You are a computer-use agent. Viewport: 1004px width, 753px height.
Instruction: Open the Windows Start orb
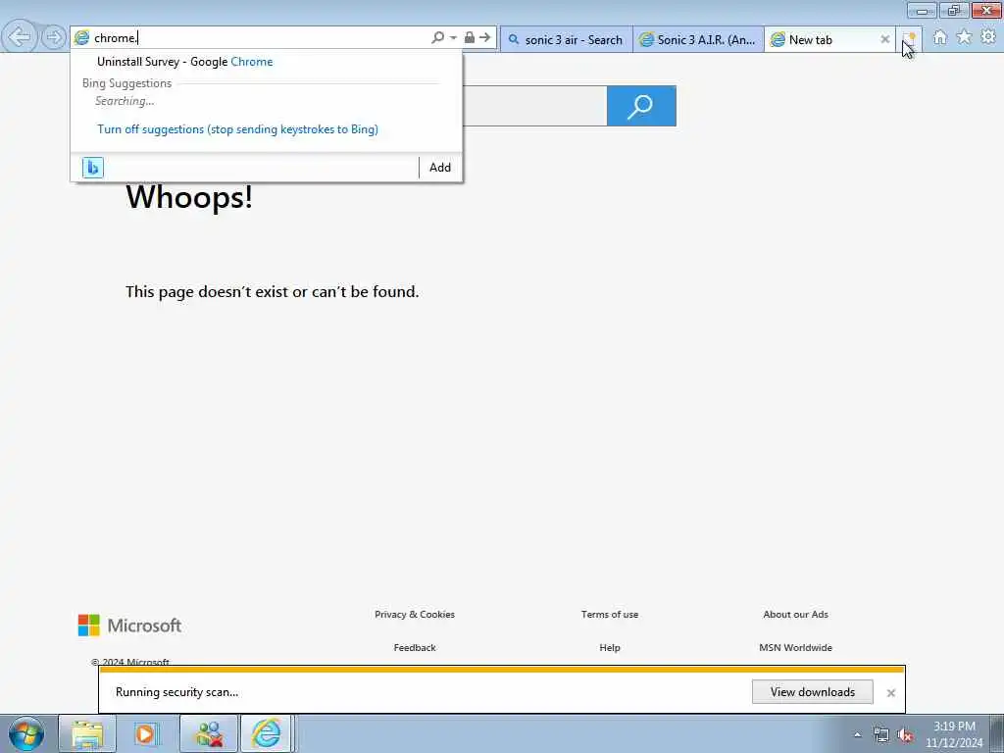26,733
